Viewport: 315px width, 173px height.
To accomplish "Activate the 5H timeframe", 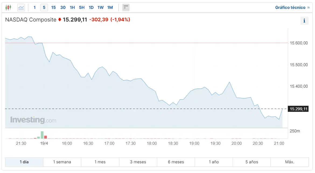I will tap(82, 7).
